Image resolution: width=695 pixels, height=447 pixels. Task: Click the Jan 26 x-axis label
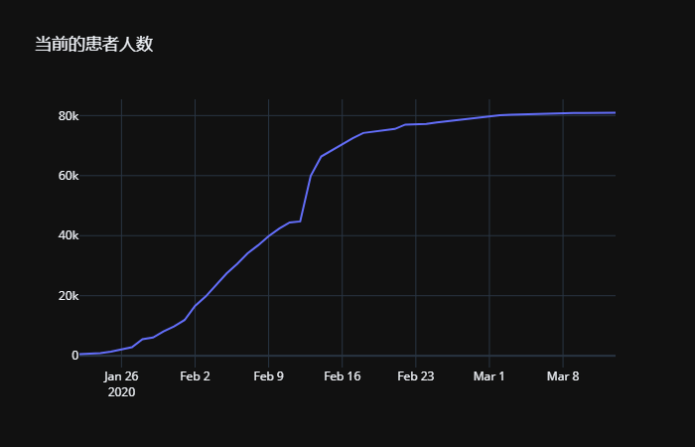121,376
